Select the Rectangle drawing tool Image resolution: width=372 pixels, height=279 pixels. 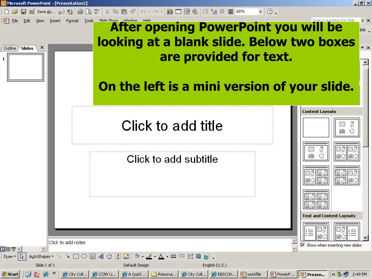coord(76,256)
